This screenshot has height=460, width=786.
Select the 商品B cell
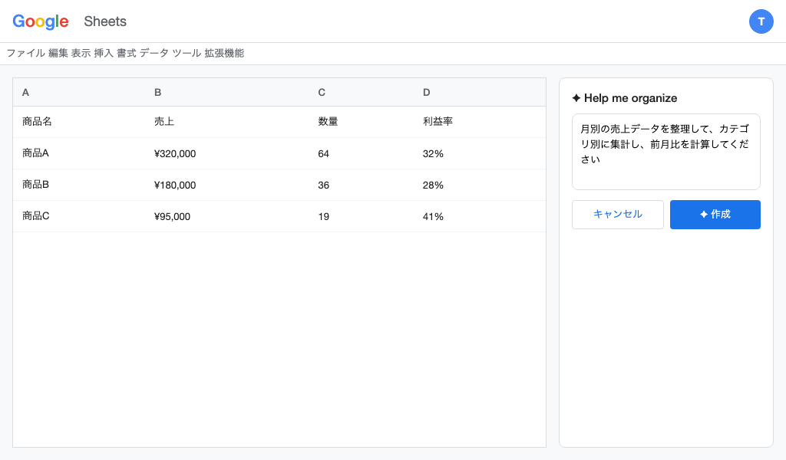coord(36,185)
